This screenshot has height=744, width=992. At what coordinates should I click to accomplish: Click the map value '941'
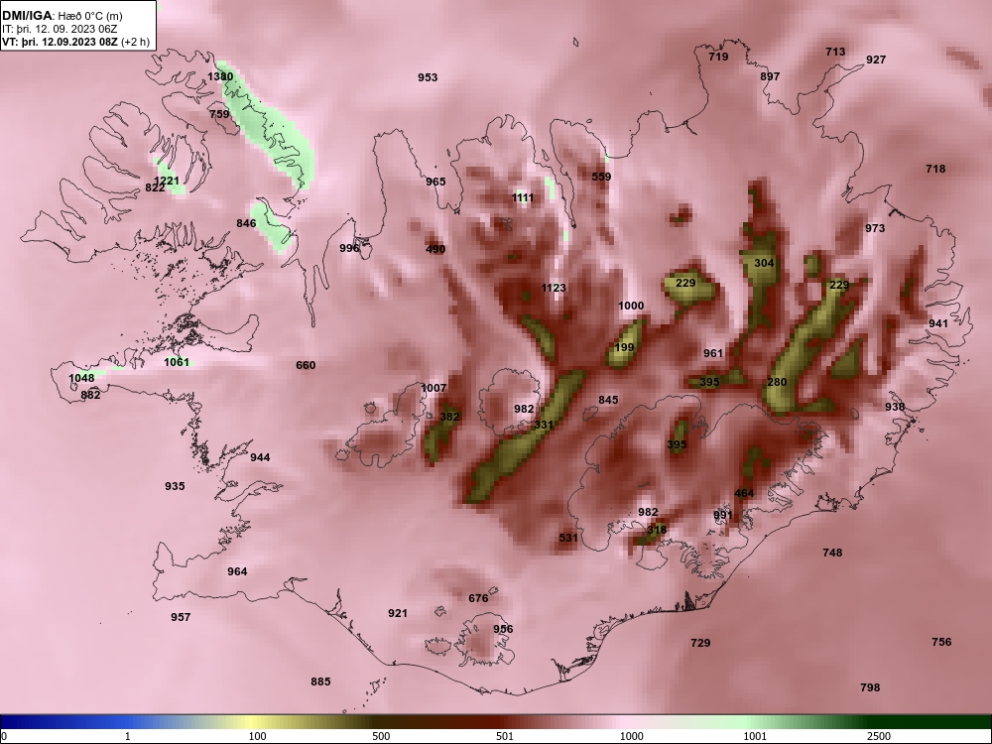click(x=938, y=323)
